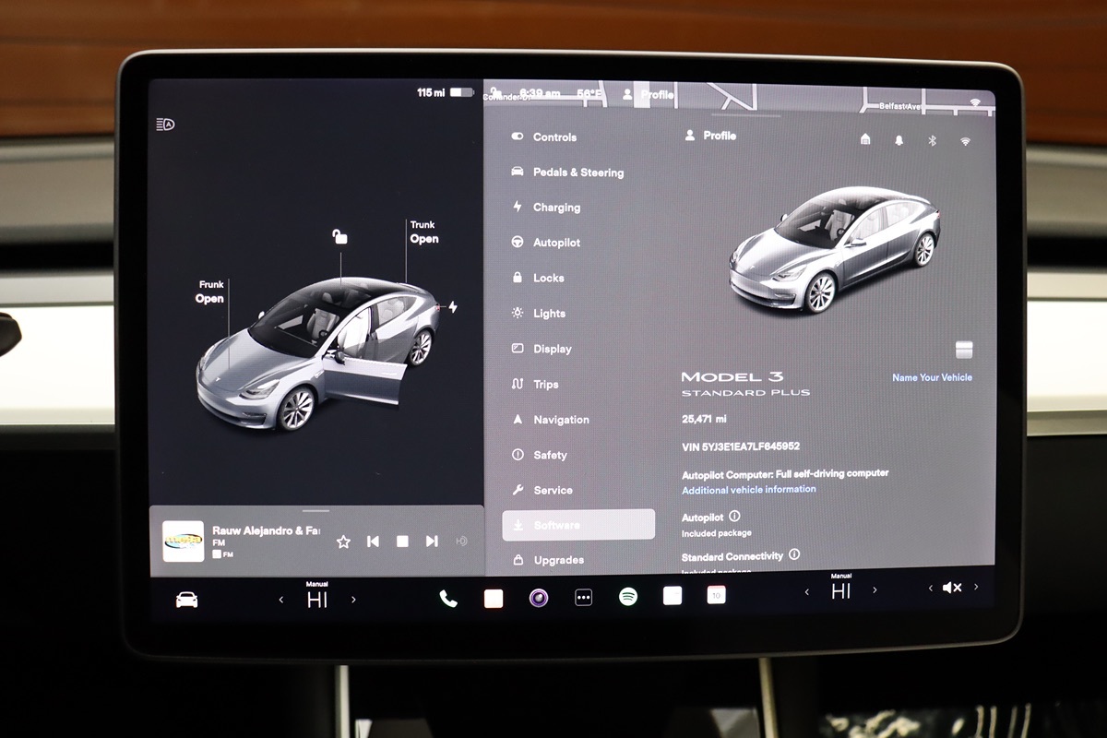Viewport: 1107px width, 738px height.
Task: Tap Name Your Vehicle link
Action: click(x=932, y=377)
